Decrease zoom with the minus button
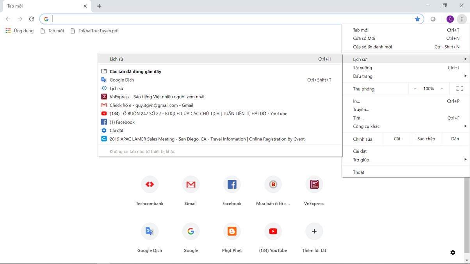The image size is (470, 264). [415, 89]
